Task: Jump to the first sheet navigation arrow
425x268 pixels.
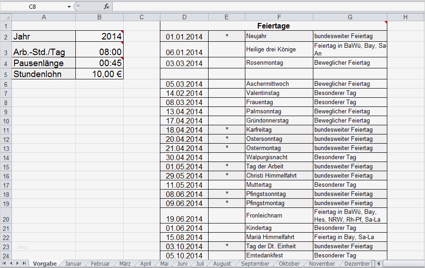Action: coord(4,263)
